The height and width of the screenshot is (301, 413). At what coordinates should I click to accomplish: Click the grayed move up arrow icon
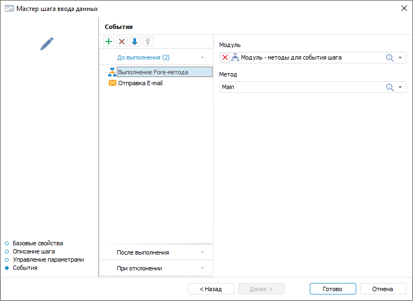pyautogui.click(x=148, y=42)
